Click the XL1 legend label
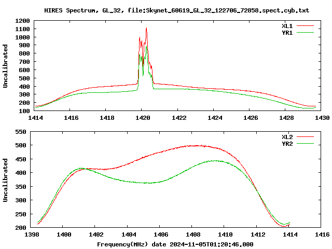Viewport: 332px width, 249px height. click(287, 26)
